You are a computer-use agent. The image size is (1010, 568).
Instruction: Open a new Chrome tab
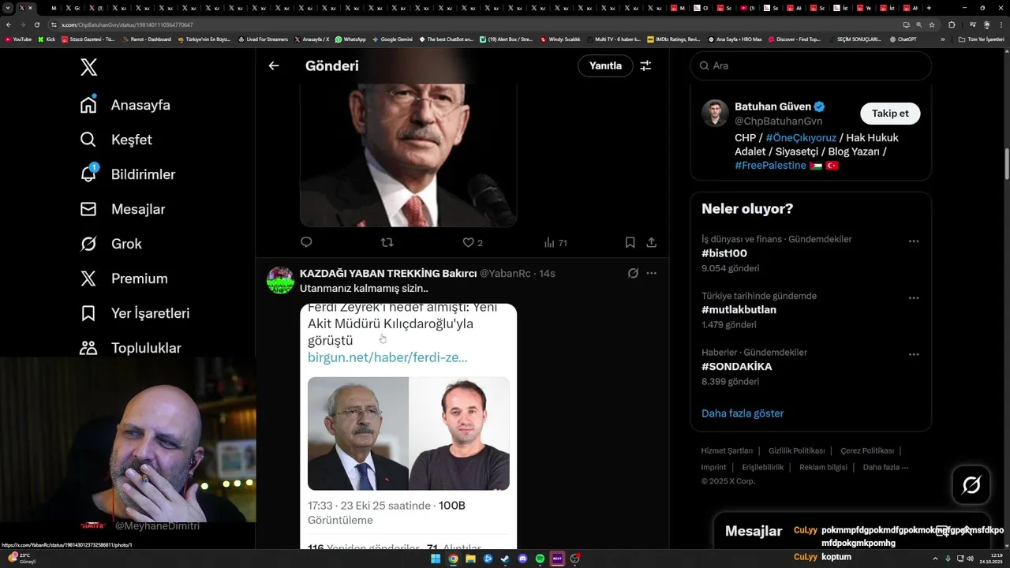tap(929, 8)
